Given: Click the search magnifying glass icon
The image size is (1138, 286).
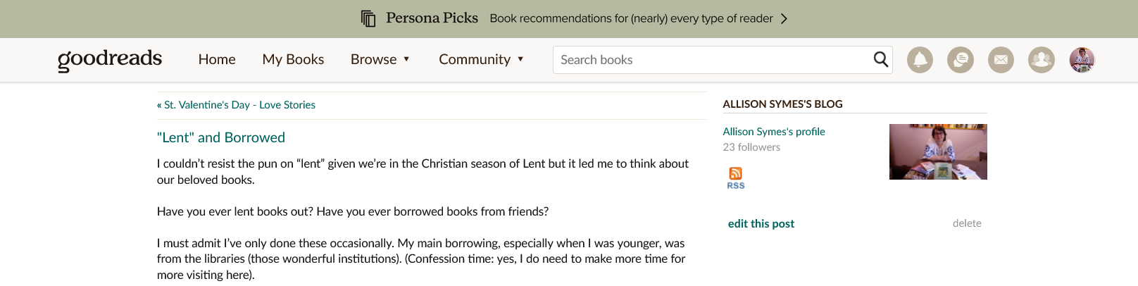Looking at the screenshot, I should [x=881, y=60].
